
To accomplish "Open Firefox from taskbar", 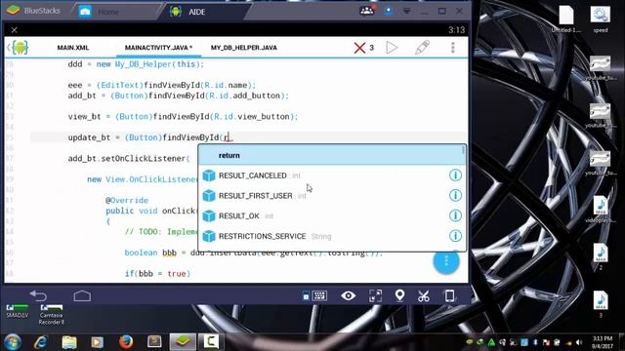I will pos(126,342).
